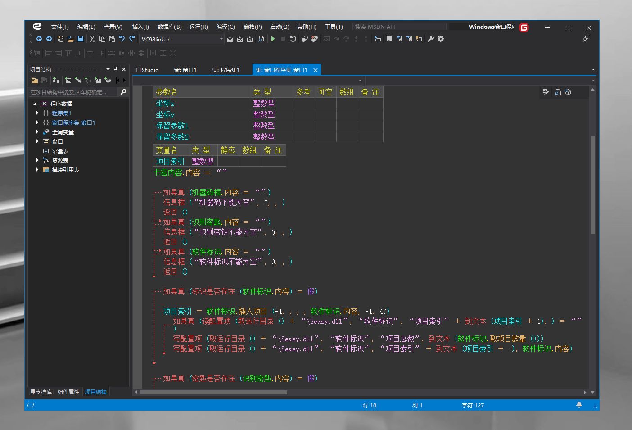Click the breakpoint icon next to restart

(305, 39)
